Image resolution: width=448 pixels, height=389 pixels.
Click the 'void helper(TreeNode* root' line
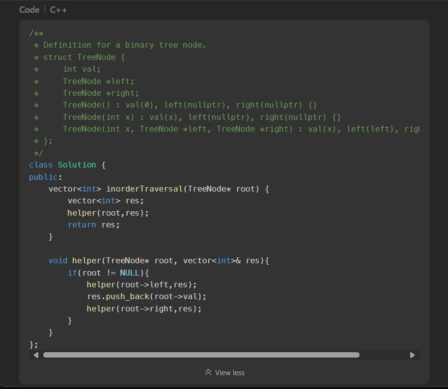coord(159,260)
